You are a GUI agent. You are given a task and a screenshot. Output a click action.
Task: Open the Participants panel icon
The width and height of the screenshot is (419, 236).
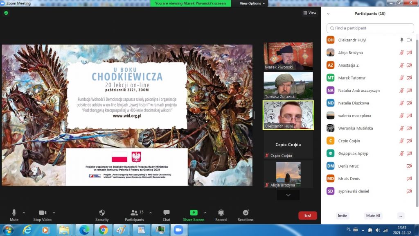pyautogui.click(x=134, y=213)
